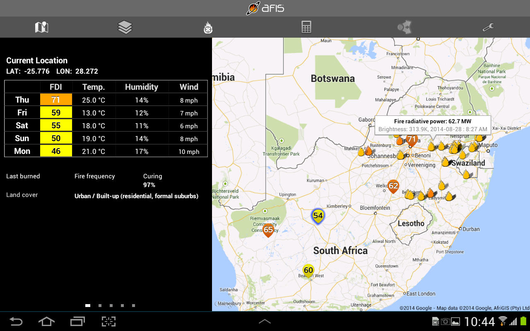Jump to the second page indicator dot
This screenshot has width=530, height=331.
pos(100,306)
